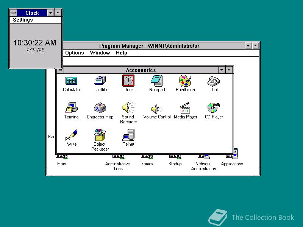Open the Help menu in Program Manager
Viewport: 303px width, 227px height.
121,53
